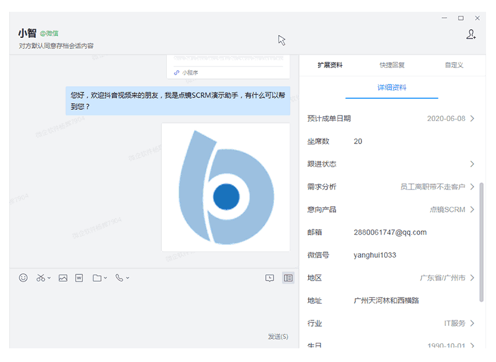The image size is (496, 362).
Task: Maximize the chat window
Action: (x=461, y=18)
